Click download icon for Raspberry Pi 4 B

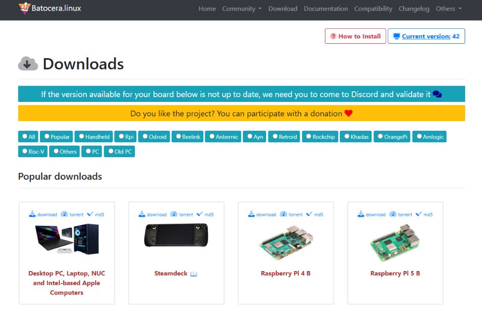pyautogui.click(x=251, y=214)
